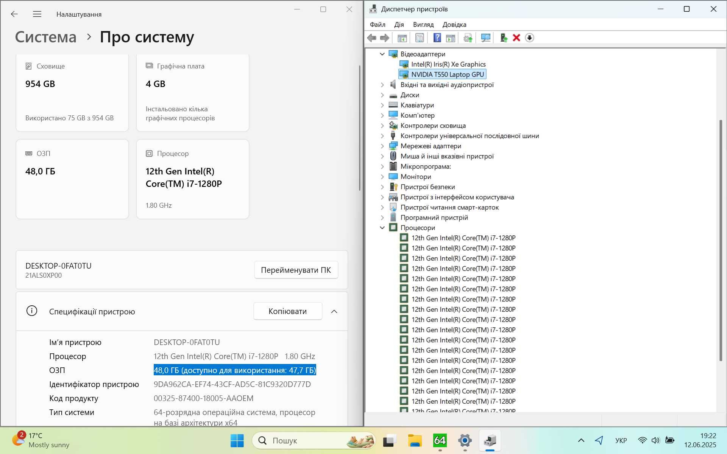727x454 pixels.
Task: Click the Графічна плата 4 GB card
Action: pyautogui.click(x=193, y=93)
